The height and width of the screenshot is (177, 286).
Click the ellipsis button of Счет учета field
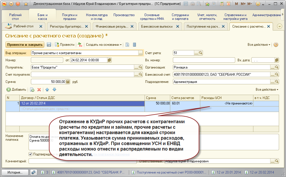[x=196, y=53]
